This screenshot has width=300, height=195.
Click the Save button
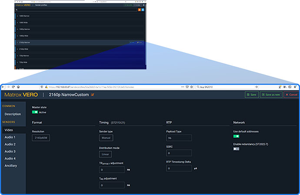click(x=252, y=95)
